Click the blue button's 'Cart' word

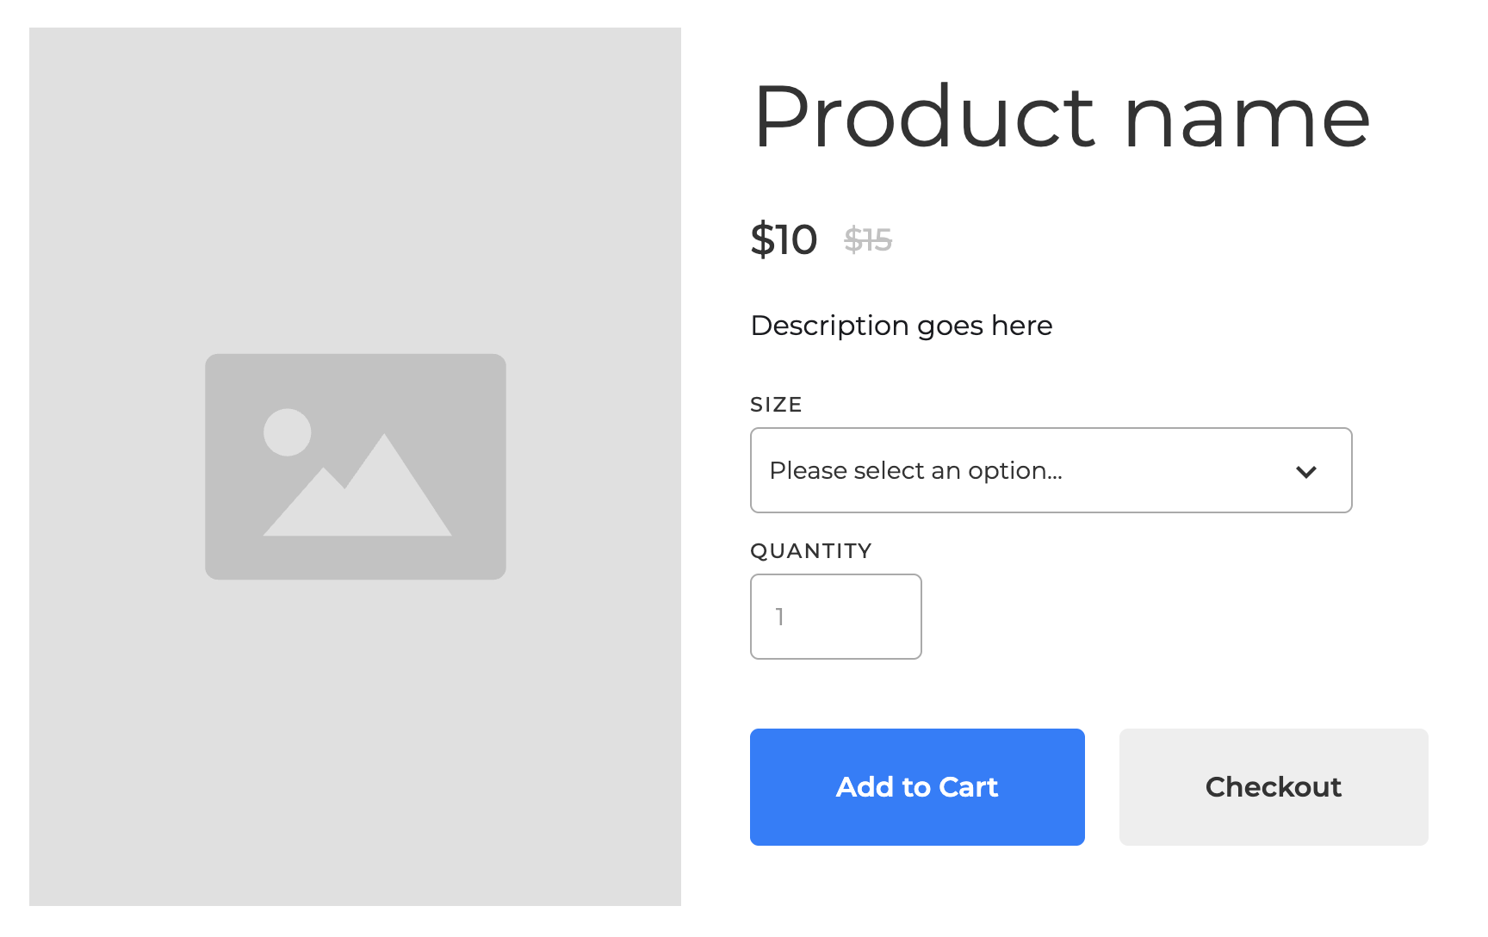(968, 787)
